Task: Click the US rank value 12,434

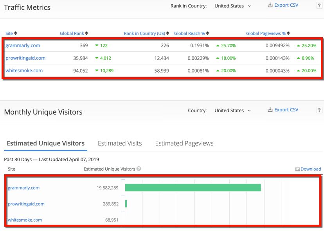Action: pos(162,58)
